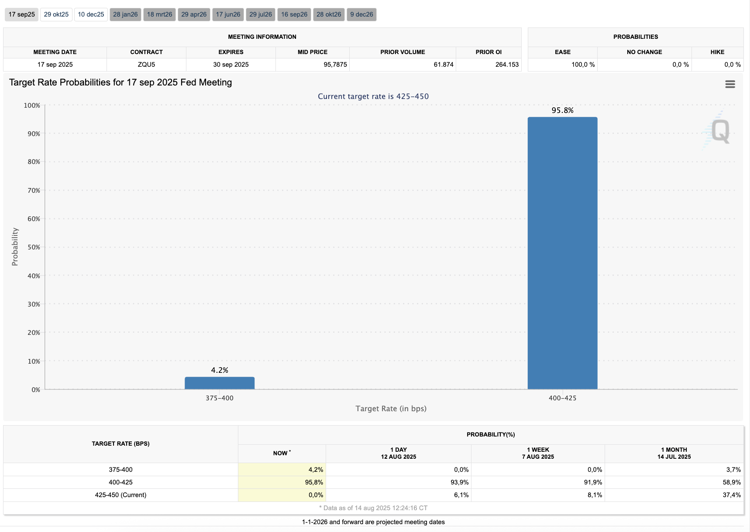This screenshot has width=750, height=532.
Task: Switch to the 29 okt25 meeting tab
Action: 56,14
